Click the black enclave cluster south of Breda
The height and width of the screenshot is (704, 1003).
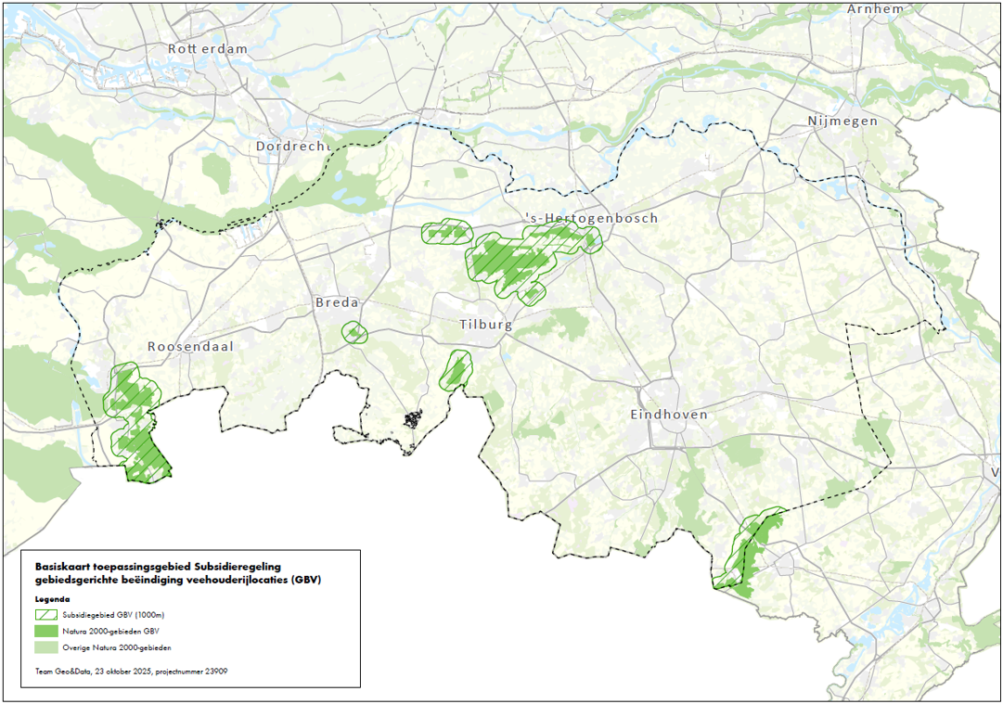click(x=411, y=420)
